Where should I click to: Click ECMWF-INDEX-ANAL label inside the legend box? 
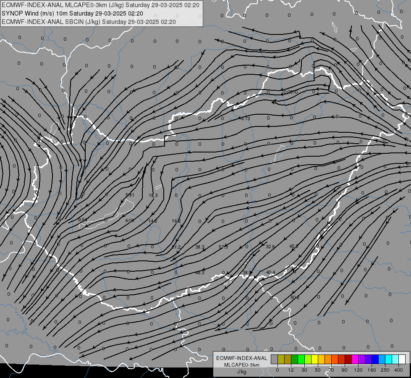coord(242,358)
